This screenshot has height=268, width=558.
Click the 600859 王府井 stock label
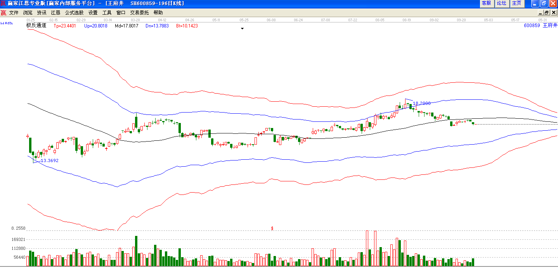[x=540, y=26]
